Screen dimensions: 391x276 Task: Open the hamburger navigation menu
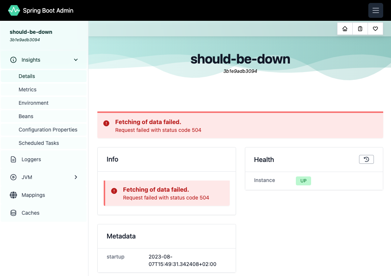pyautogui.click(x=375, y=10)
